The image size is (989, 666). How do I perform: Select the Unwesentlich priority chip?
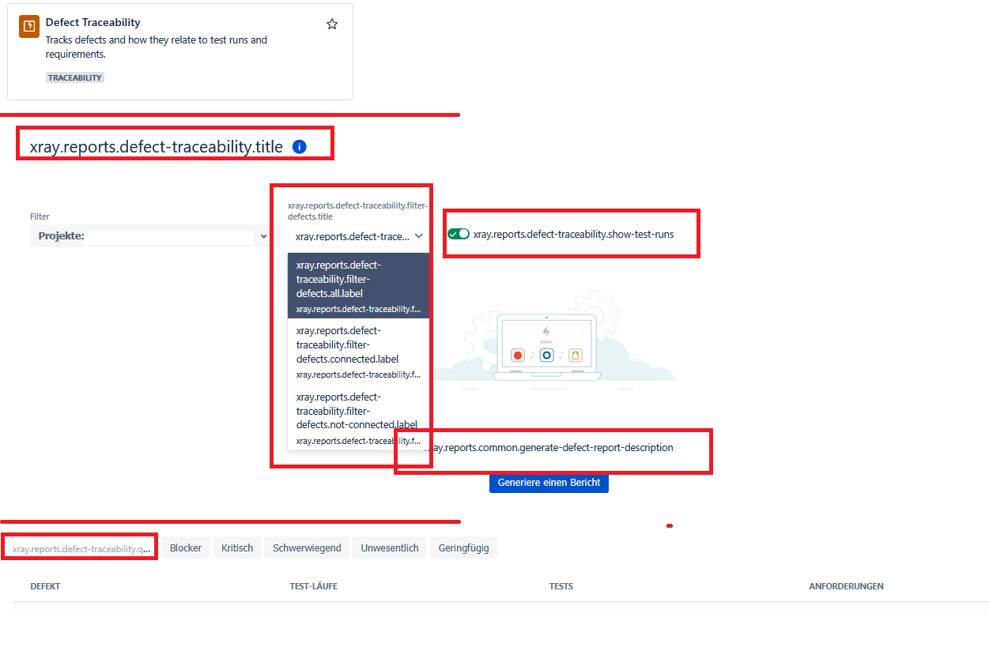coord(390,547)
